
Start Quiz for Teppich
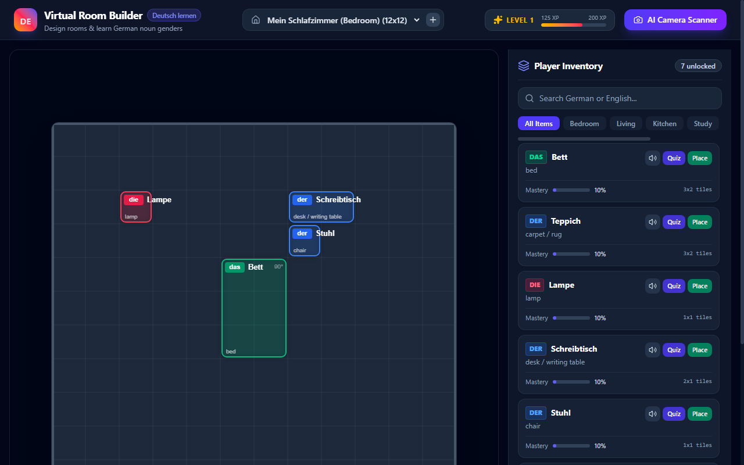pyautogui.click(x=674, y=222)
